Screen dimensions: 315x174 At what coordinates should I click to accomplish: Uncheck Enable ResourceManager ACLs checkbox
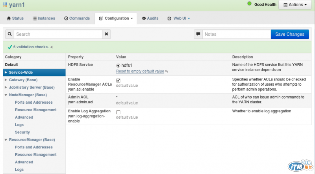tap(118, 80)
